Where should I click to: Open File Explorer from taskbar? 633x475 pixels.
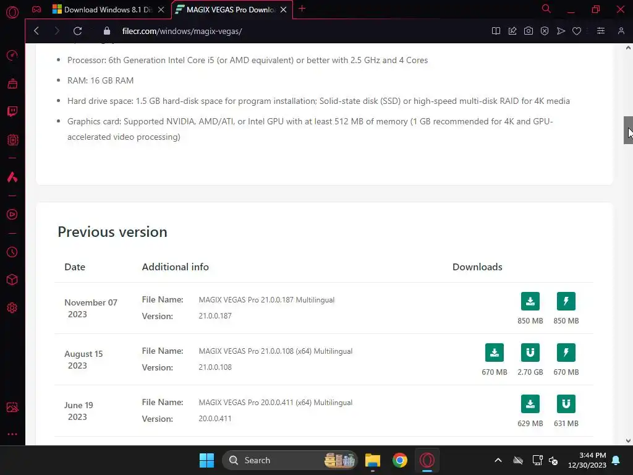(x=373, y=460)
